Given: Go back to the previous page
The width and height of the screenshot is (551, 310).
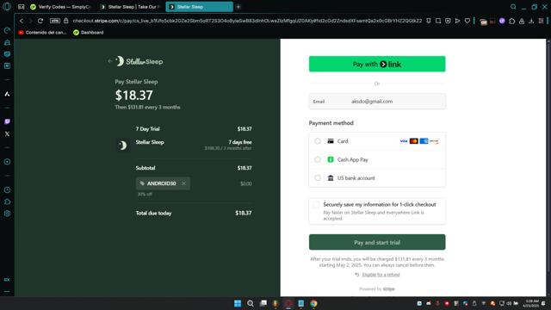Looking at the screenshot, I should tap(22, 21).
